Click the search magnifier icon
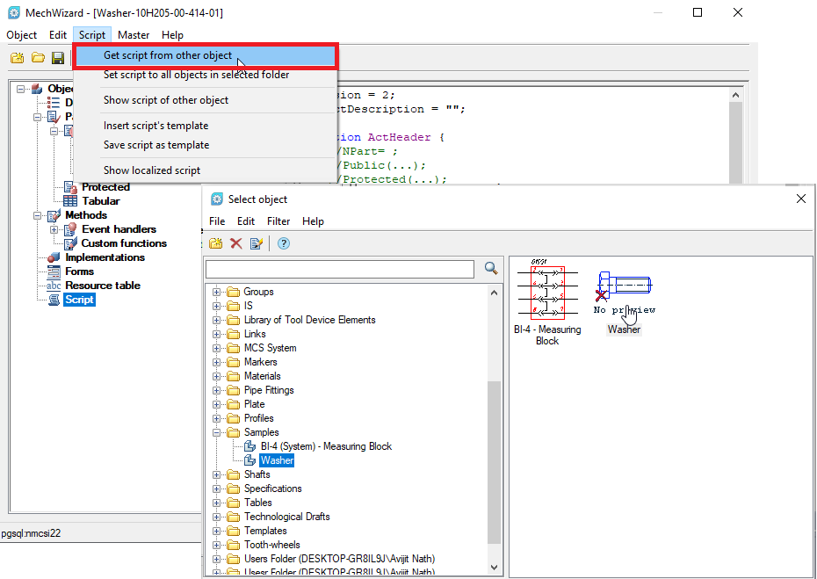 491,268
